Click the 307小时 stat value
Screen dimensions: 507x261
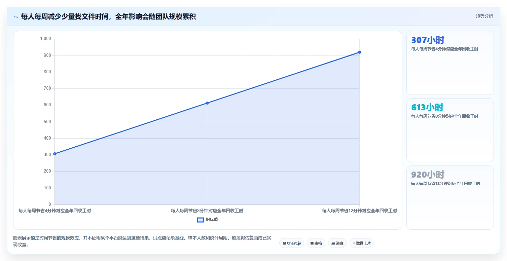(x=428, y=40)
